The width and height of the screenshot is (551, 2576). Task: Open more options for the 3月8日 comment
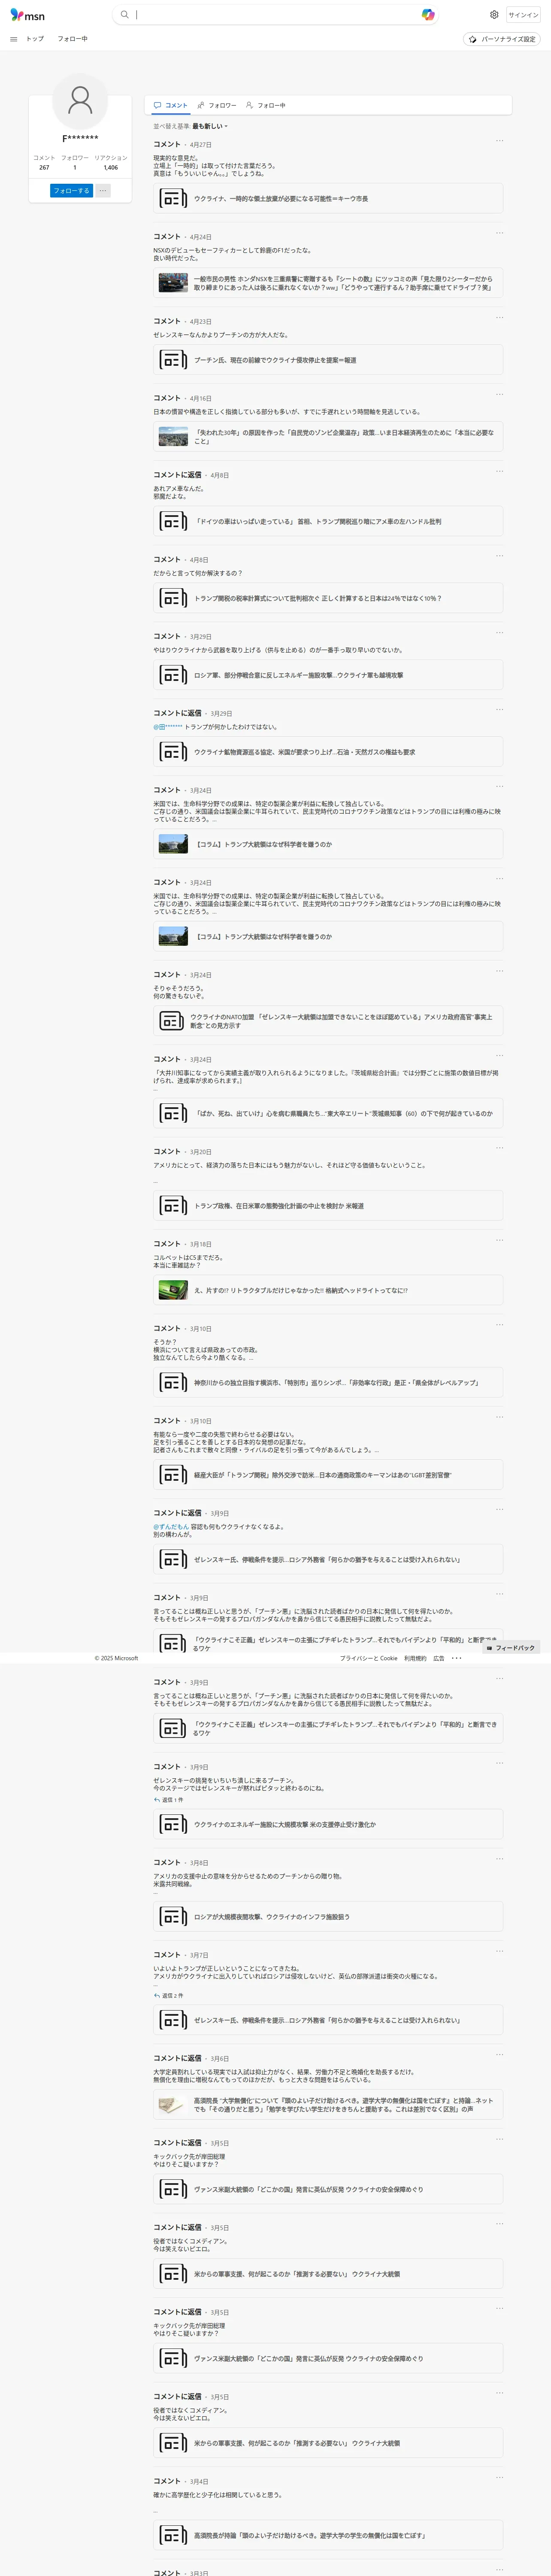pyautogui.click(x=499, y=1859)
